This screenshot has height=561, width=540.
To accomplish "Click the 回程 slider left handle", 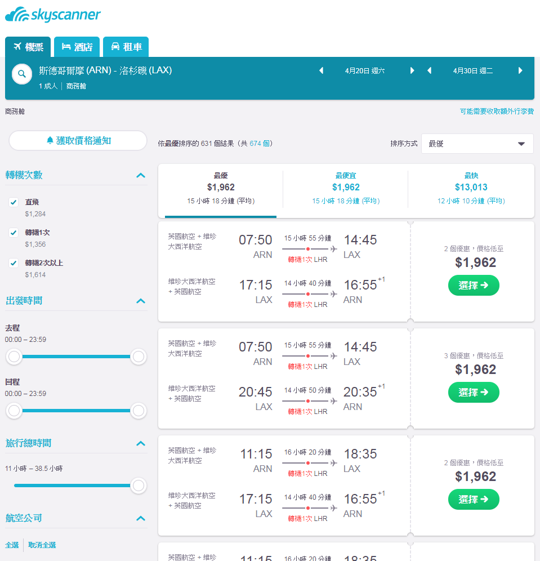I will [14, 411].
